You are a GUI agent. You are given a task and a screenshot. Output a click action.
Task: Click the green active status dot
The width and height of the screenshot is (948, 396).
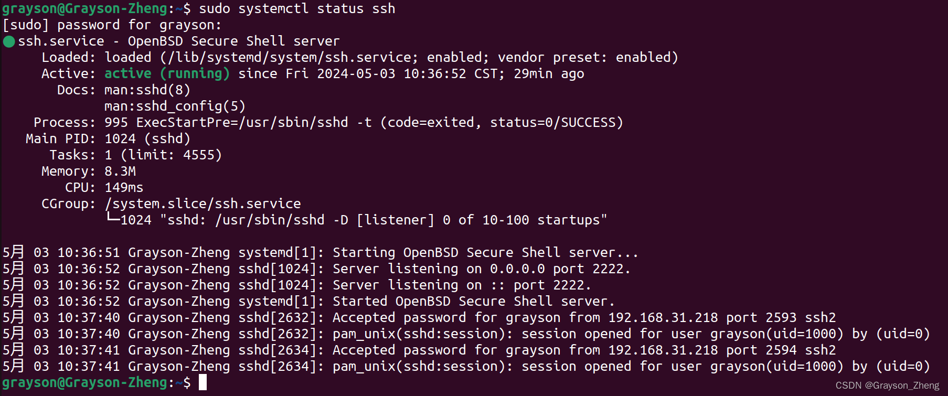pyautogui.click(x=9, y=41)
